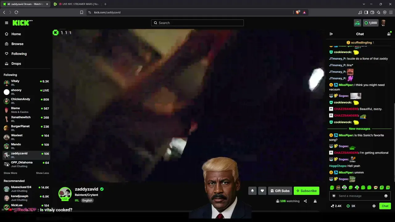Send message with Chat button
395x222 pixels.
click(385, 206)
